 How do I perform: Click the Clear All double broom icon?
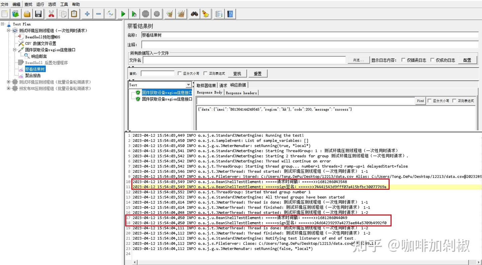181,14
